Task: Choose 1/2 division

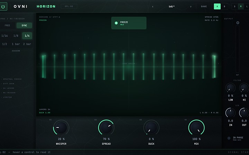Action: tap(4, 44)
